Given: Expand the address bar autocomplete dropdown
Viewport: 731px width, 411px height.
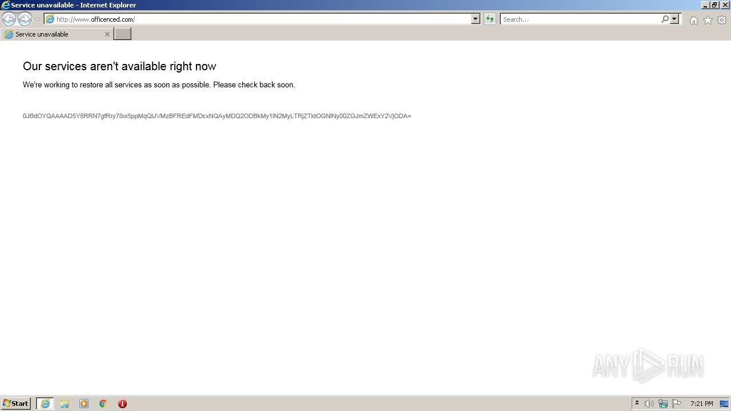Looking at the screenshot, I should [475, 19].
